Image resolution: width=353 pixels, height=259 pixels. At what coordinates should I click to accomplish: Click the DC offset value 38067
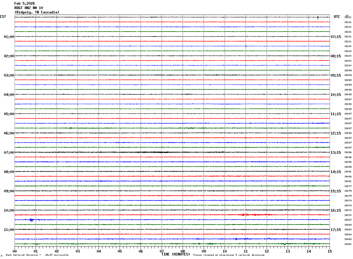pyautogui.click(x=348, y=220)
